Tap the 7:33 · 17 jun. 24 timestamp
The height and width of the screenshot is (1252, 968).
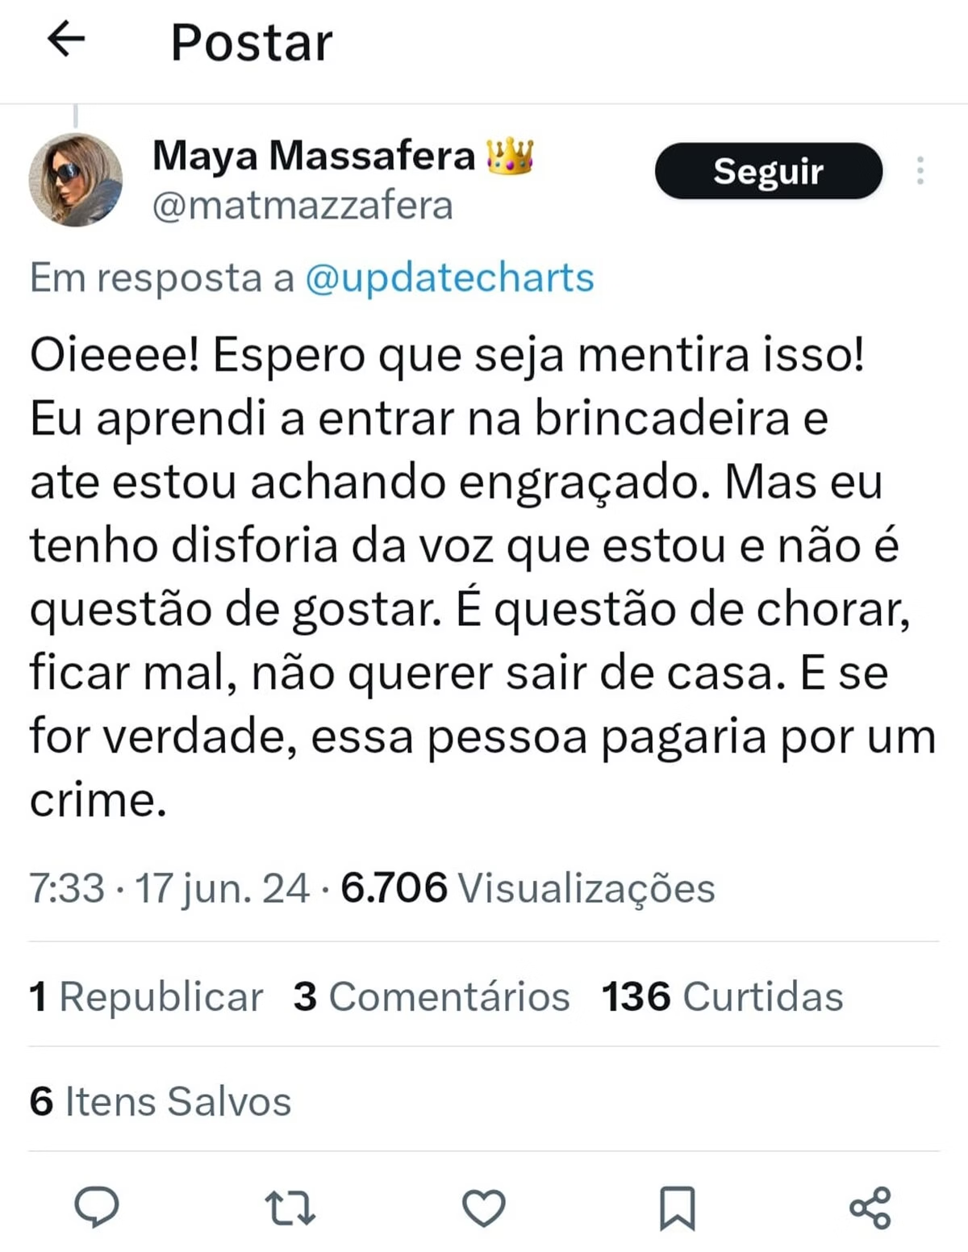(169, 888)
